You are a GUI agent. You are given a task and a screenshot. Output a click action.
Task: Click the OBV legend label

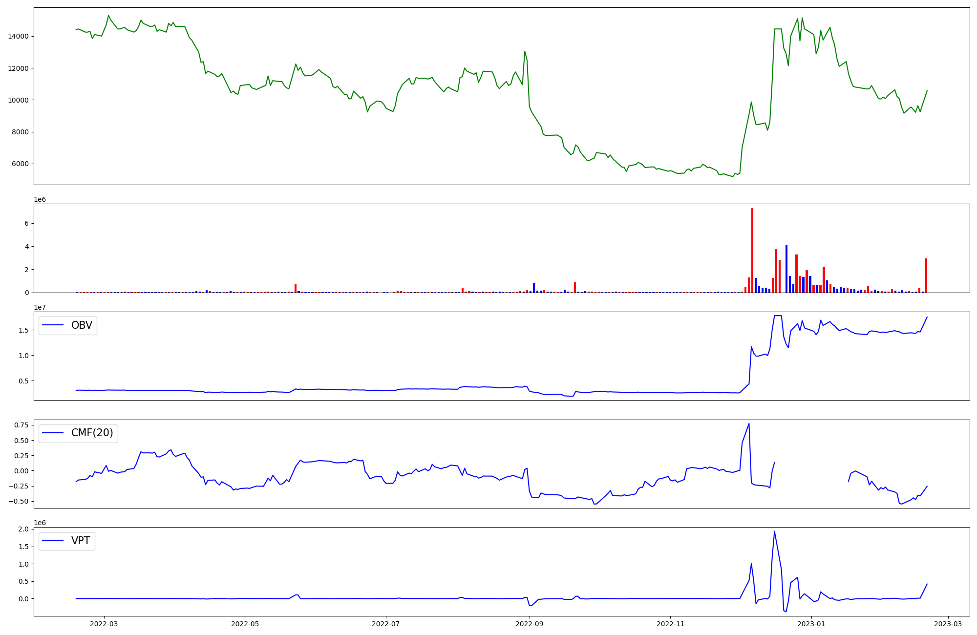pyautogui.click(x=82, y=325)
